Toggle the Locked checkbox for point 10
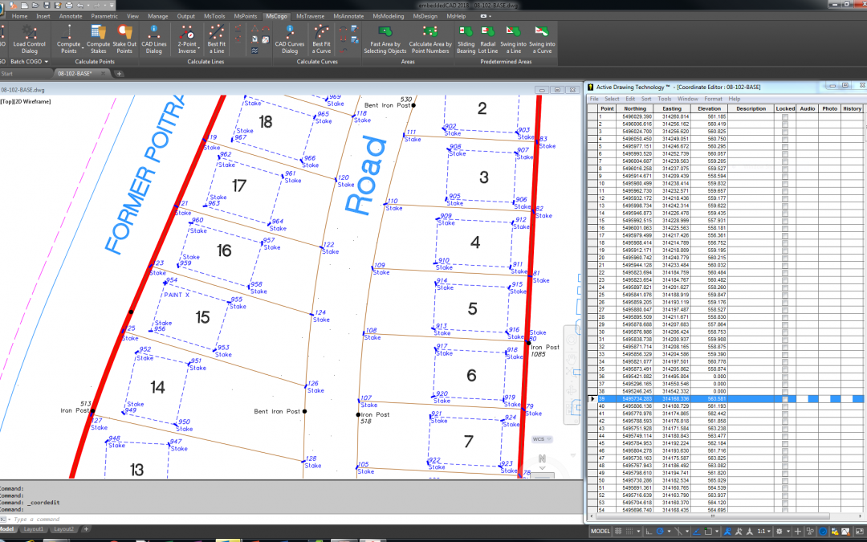867x542 pixels. (784, 183)
